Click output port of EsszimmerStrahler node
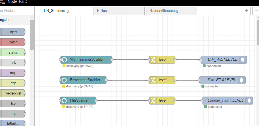 [x=106, y=80]
